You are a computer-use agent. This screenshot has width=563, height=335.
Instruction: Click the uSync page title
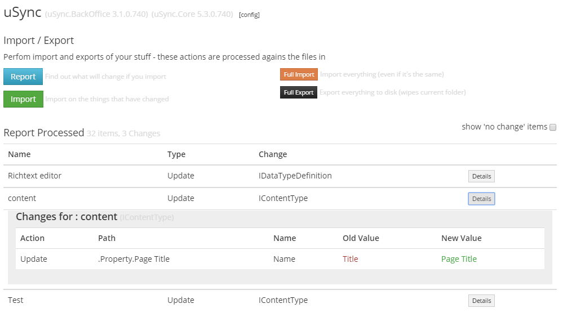[23, 13]
